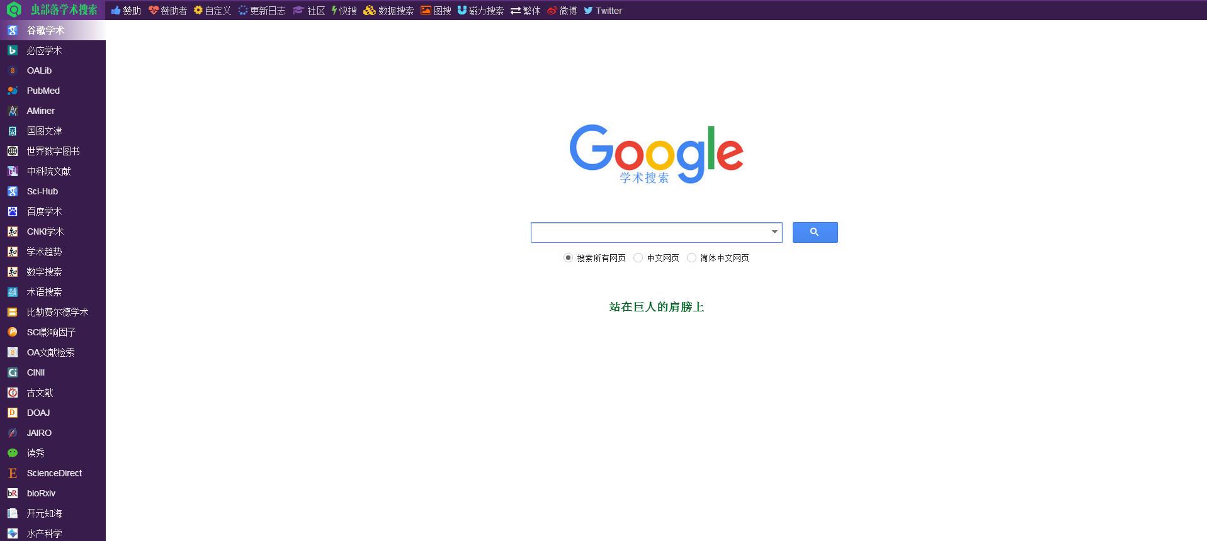Open Sci-Hub via its icon

(x=13, y=191)
